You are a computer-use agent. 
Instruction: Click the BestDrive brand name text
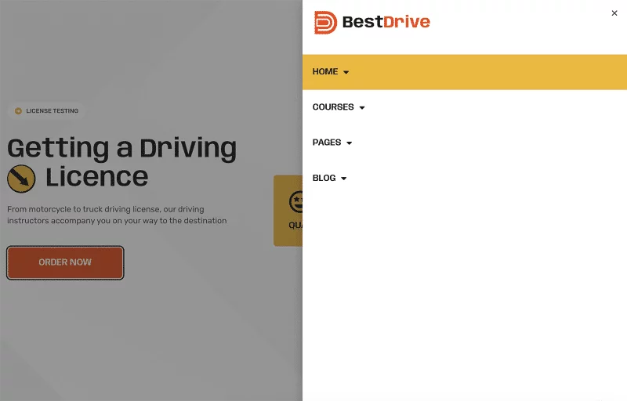tap(386, 23)
